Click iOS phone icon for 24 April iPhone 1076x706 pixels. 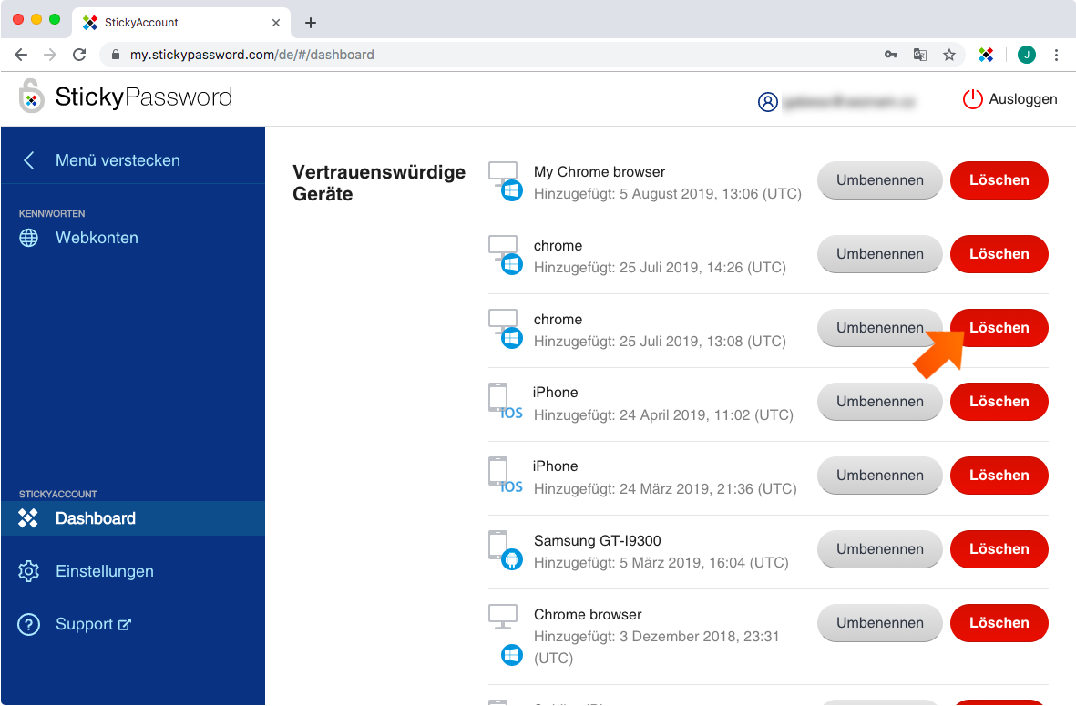pos(506,402)
